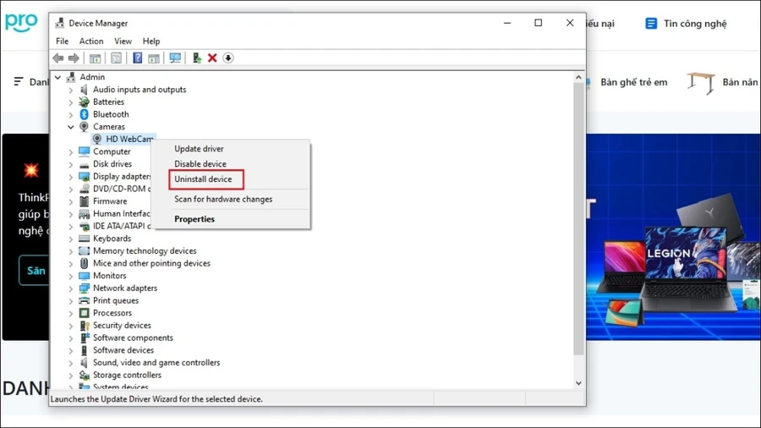
Task: Click the Scan for hardware changes monitor icon
Action: 175,58
